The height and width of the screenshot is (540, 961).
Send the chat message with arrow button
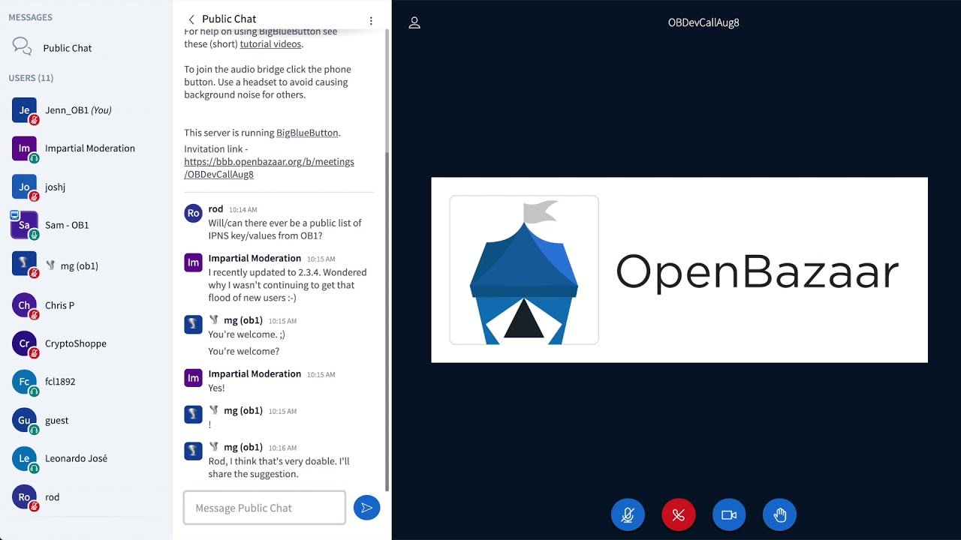(x=366, y=508)
